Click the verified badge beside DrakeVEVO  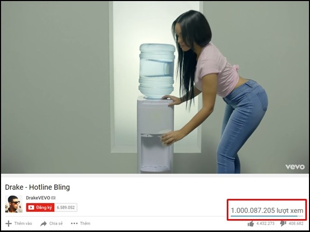pyautogui.click(x=53, y=198)
